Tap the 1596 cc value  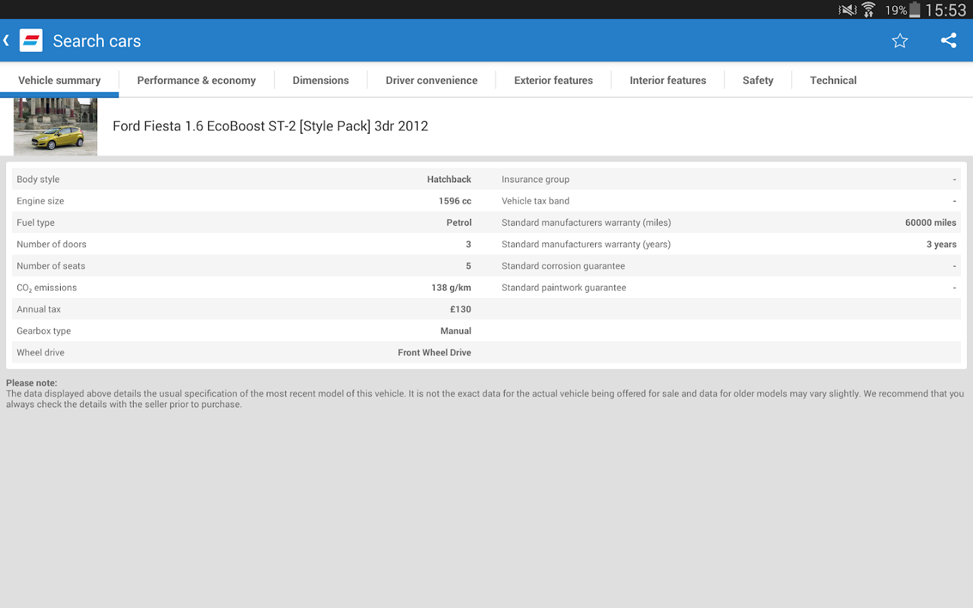click(455, 201)
